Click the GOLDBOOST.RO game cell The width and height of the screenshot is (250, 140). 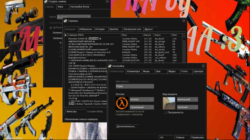coord(131,60)
